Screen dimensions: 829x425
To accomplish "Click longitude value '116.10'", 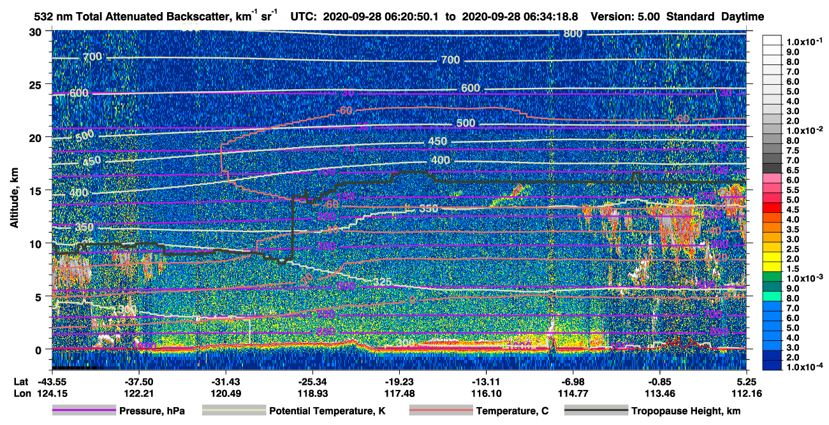I will point(487,393).
